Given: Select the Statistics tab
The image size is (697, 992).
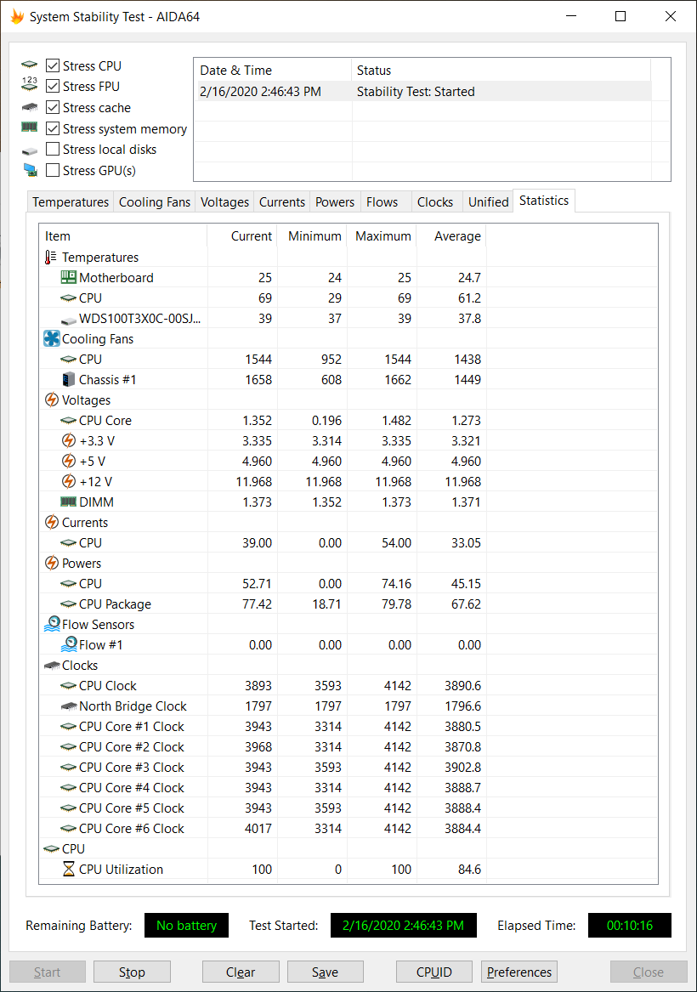Looking at the screenshot, I should point(544,201).
